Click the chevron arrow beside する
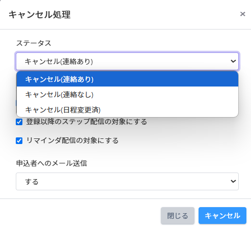The height and width of the screenshot is (229, 251). tap(233, 181)
